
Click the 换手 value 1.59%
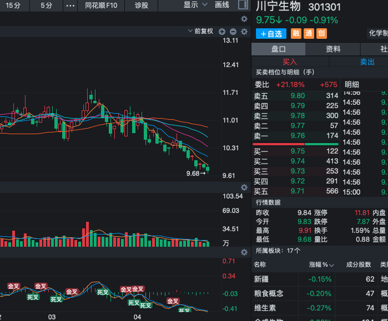coord(360,231)
